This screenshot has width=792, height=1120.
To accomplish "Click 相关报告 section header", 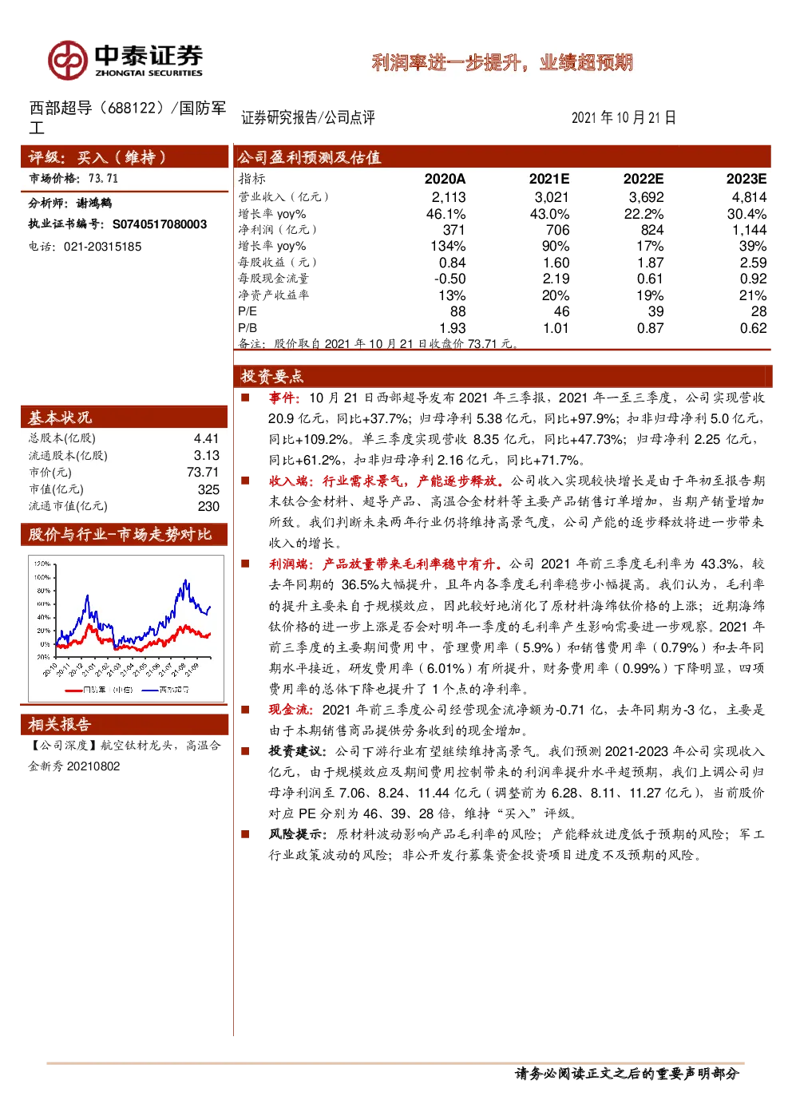I will click(124, 724).
